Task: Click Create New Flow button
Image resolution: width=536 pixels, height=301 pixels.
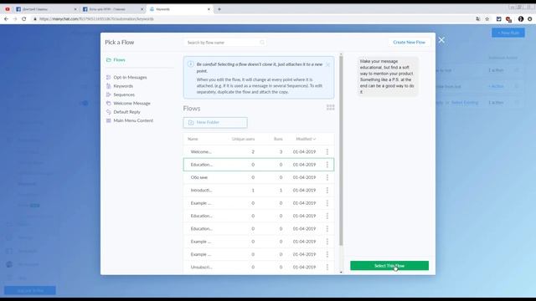Action: [x=410, y=43]
